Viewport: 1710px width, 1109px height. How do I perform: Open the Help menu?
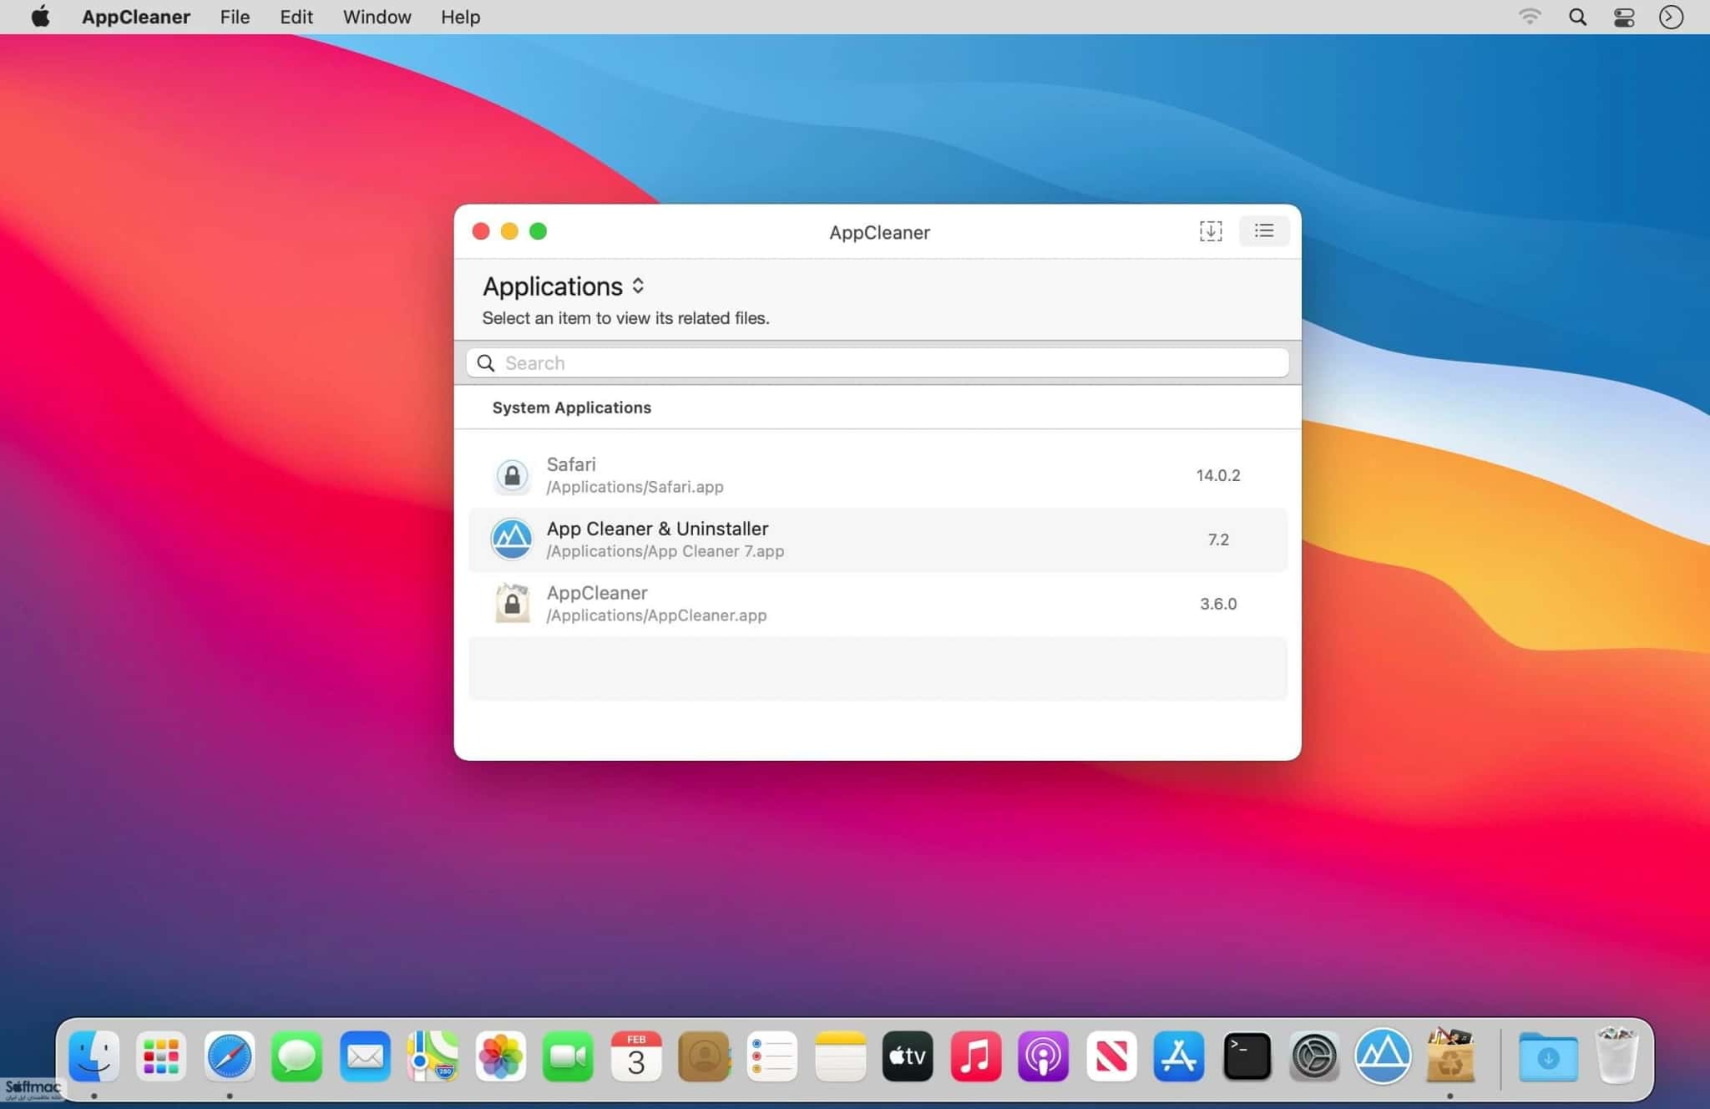click(x=461, y=17)
